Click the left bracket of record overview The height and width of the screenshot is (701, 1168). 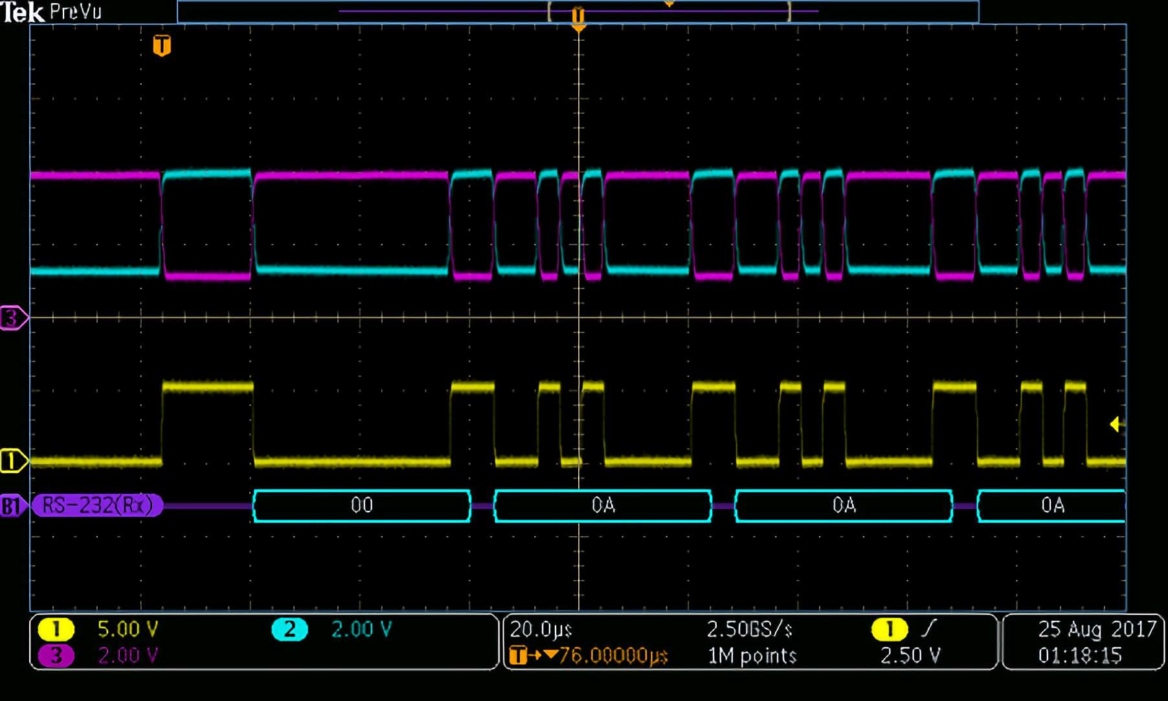tap(550, 12)
